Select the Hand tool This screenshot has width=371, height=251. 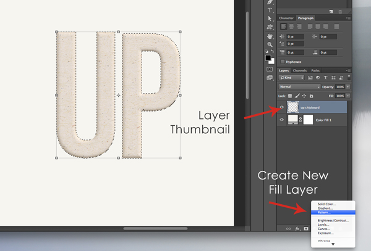270,36
